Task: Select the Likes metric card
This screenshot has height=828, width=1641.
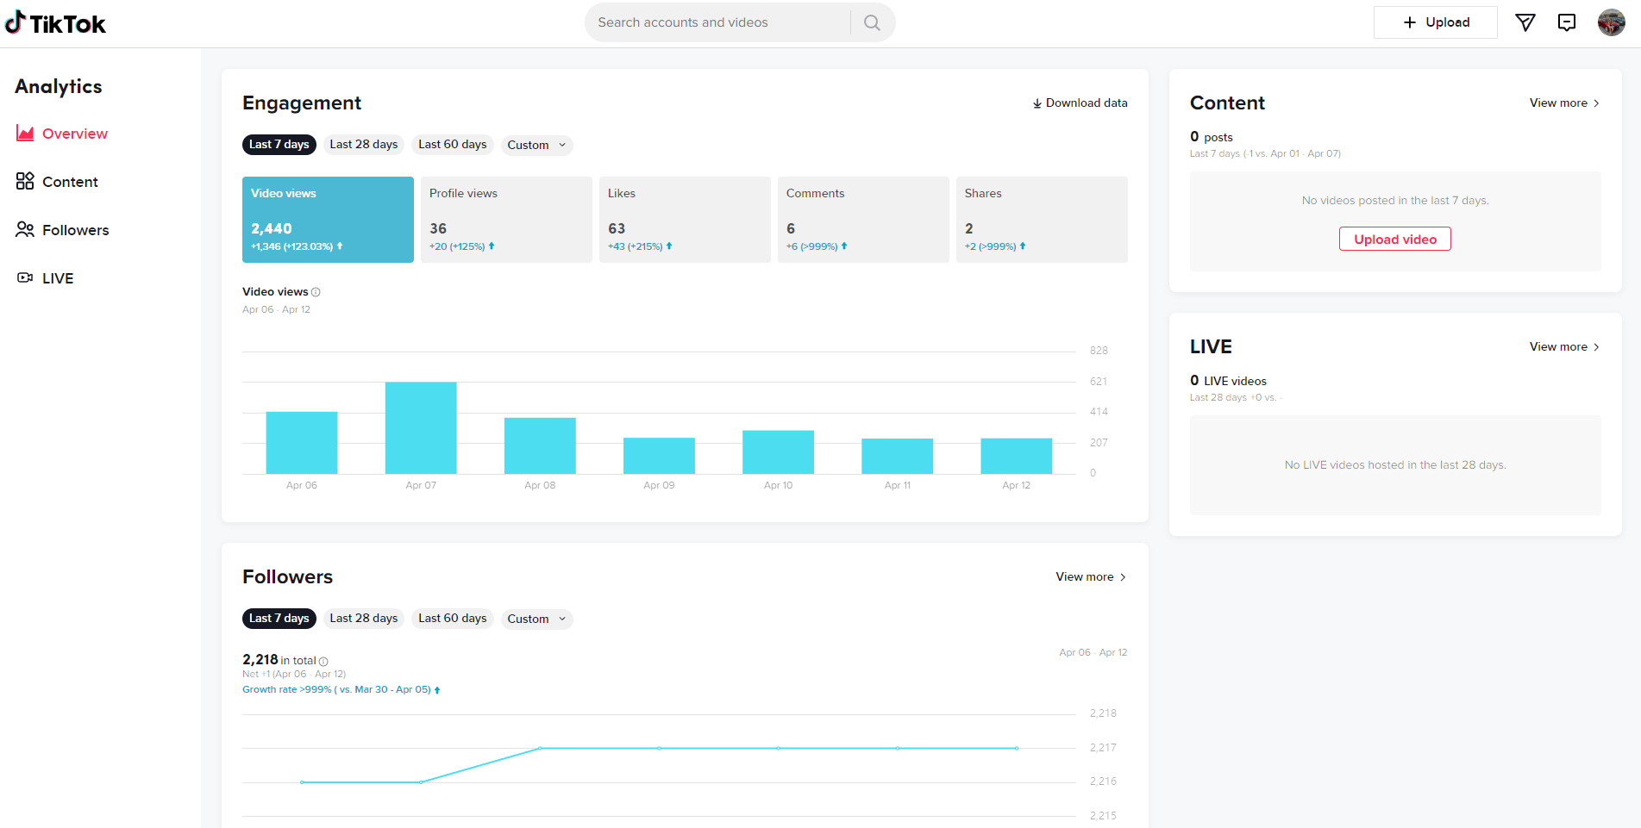Action: pos(685,220)
